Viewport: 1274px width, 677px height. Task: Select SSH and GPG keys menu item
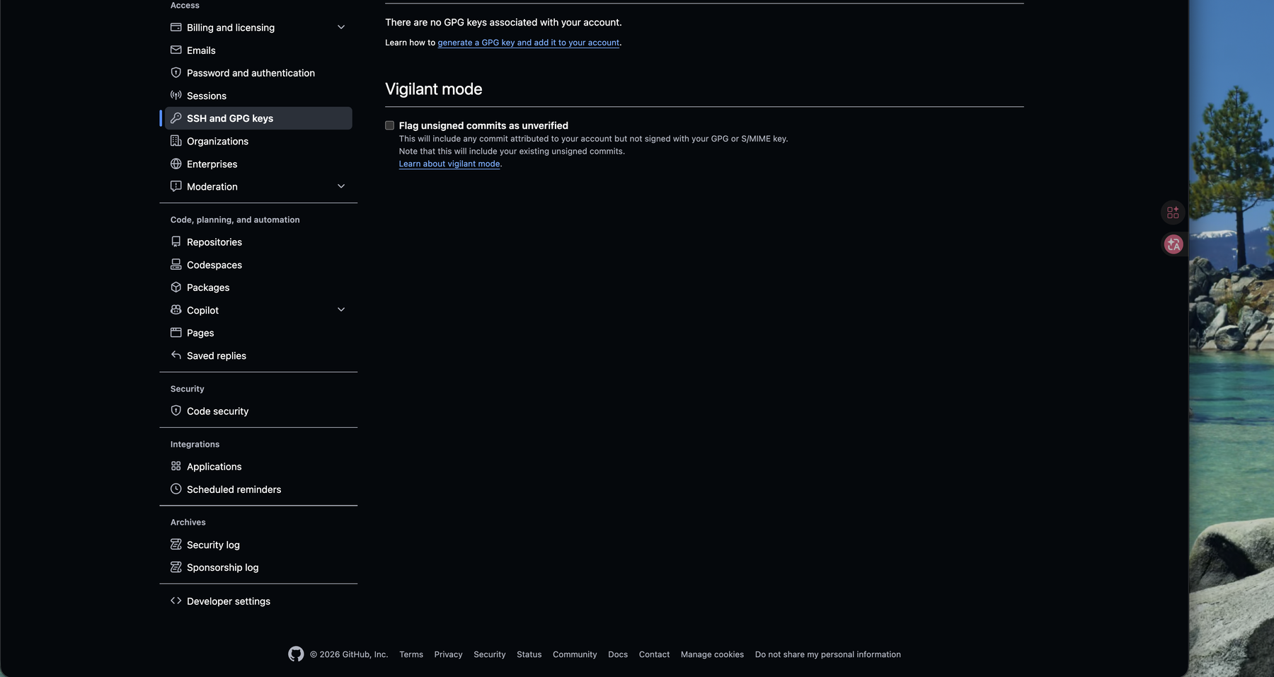258,118
